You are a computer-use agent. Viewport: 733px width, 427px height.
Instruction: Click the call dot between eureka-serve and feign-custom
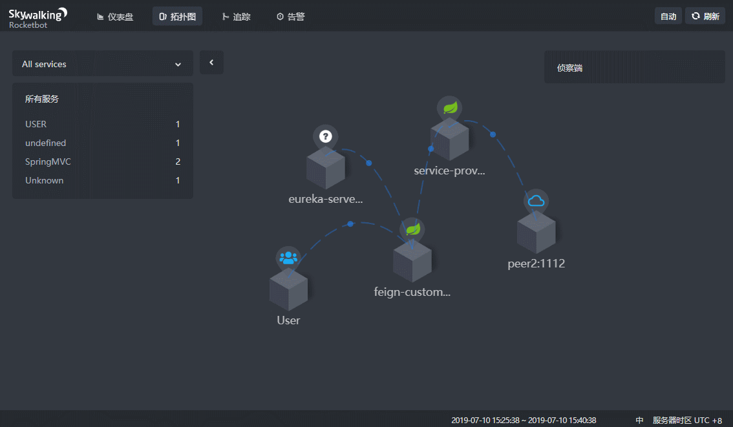tap(369, 163)
